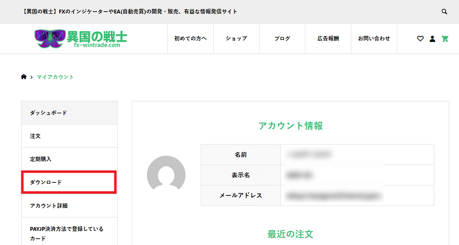459x245 pixels.
Task: Open the ブログ menu item
Action: (282, 39)
